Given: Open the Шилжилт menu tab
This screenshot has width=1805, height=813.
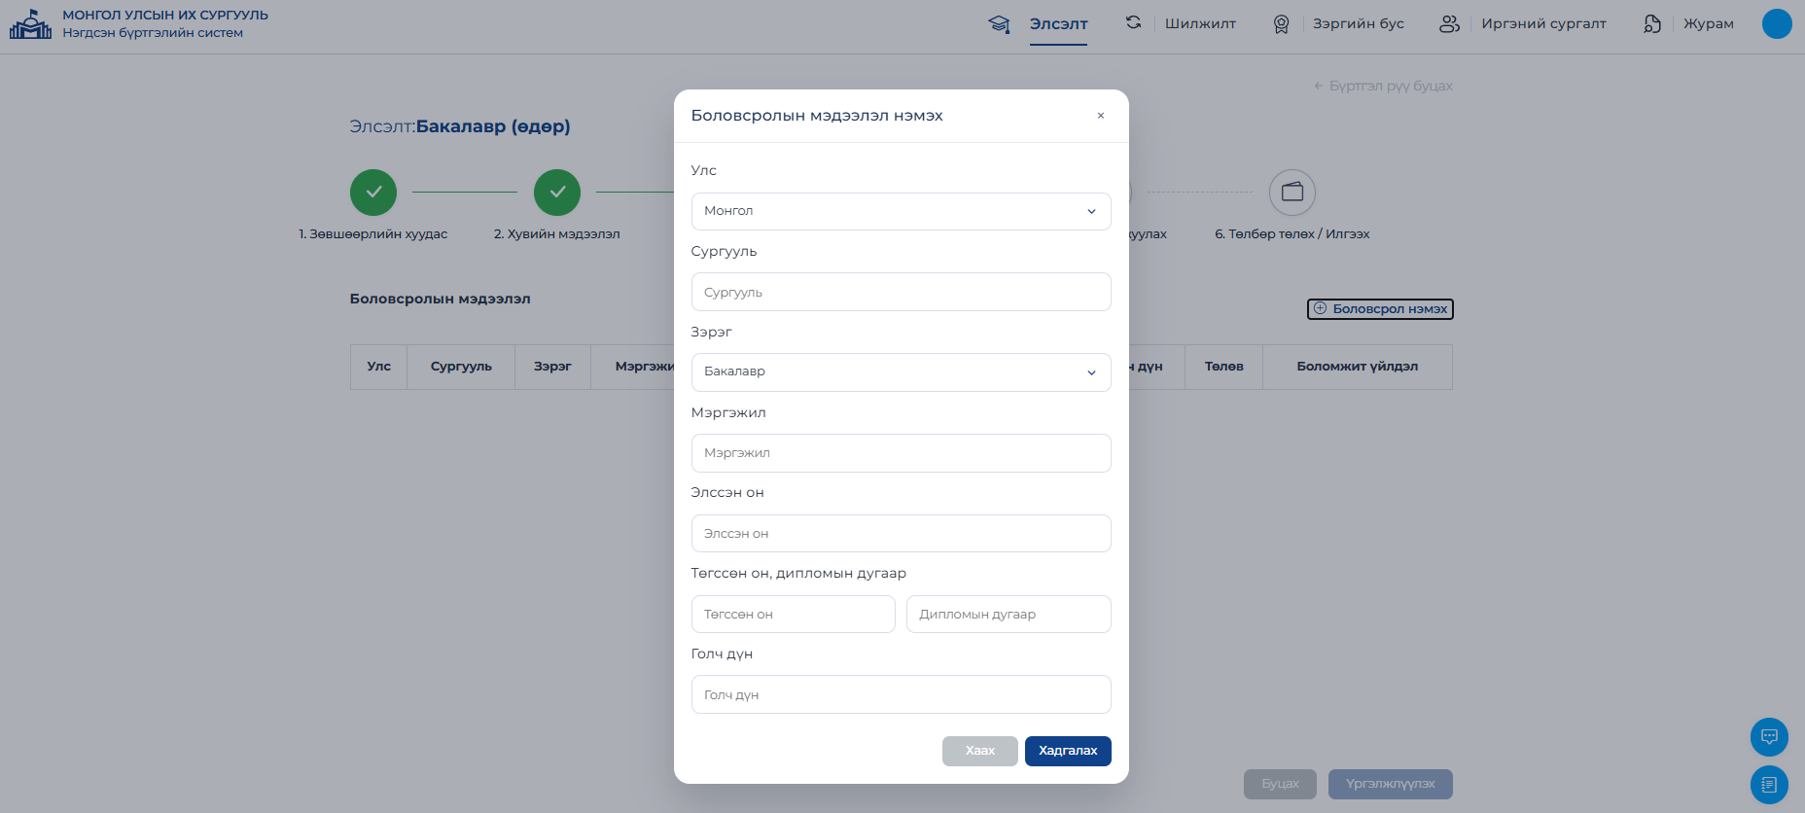Looking at the screenshot, I should click(1201, 24).
